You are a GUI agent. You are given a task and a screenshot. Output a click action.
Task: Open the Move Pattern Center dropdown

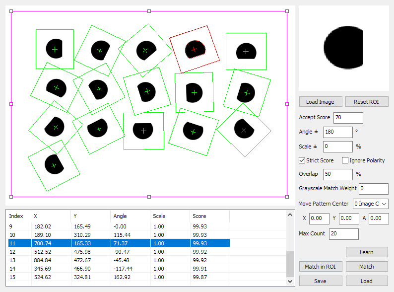[x=370, y=204]
